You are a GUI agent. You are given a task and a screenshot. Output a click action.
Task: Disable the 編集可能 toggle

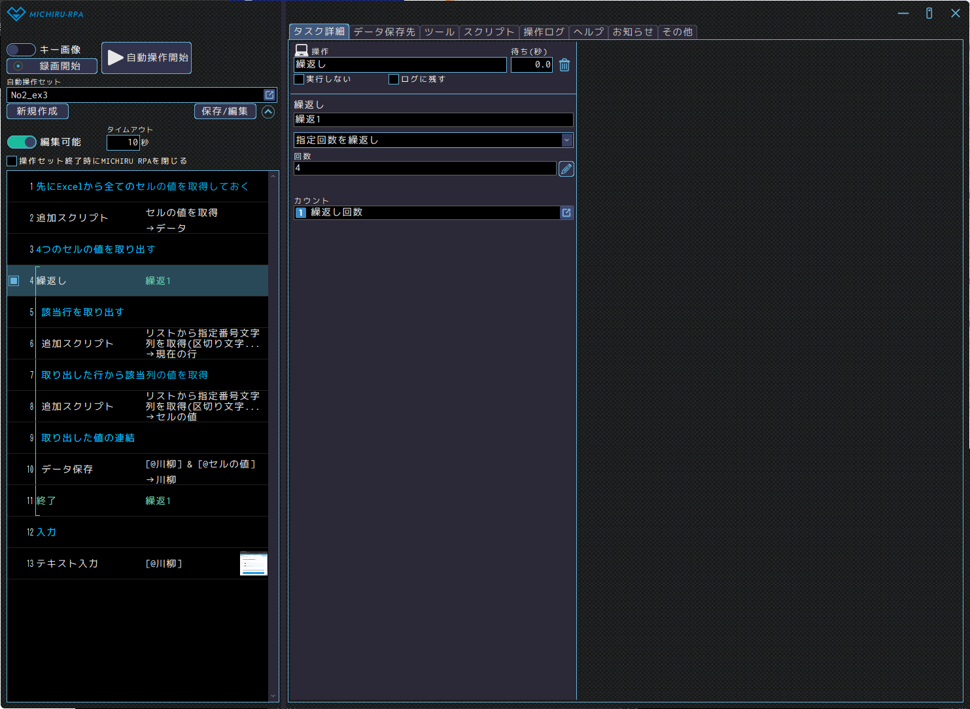point(22,142)
